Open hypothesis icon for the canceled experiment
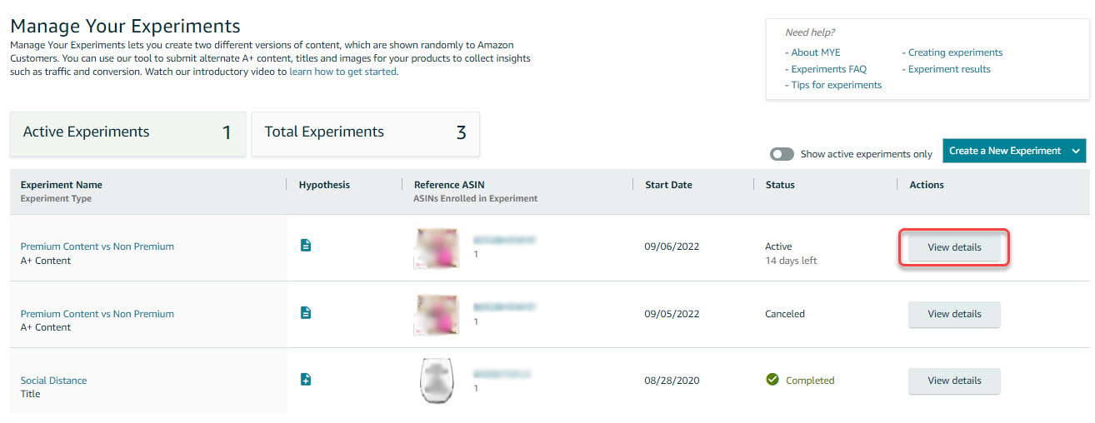Screen dimensions: 1095x423 [x=305, y=313]
